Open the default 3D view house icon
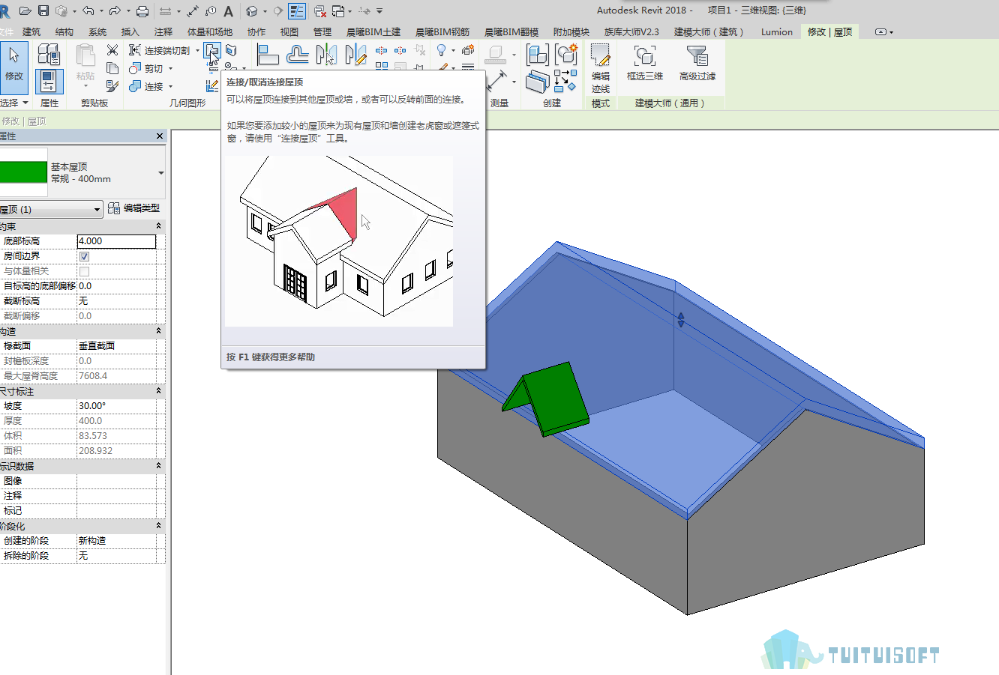999x675 pixels. [252, 10]
